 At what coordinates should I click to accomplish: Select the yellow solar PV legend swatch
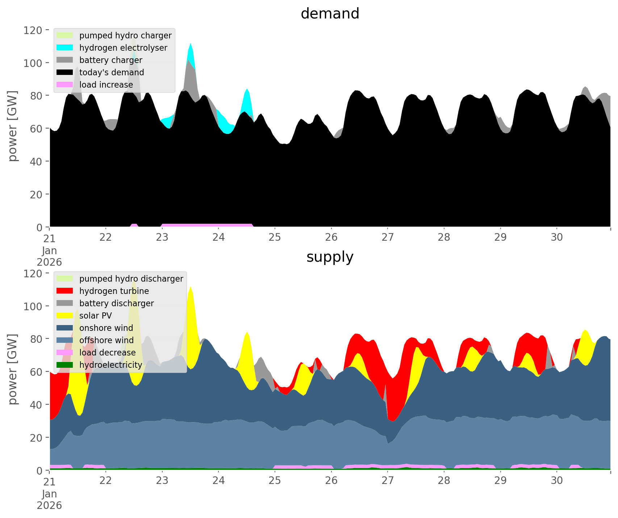pos(65,316)
